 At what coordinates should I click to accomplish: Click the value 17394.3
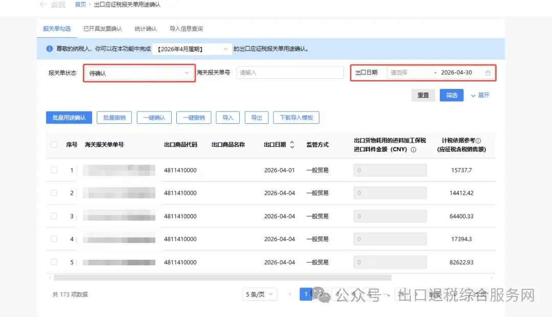coord(462,239)
